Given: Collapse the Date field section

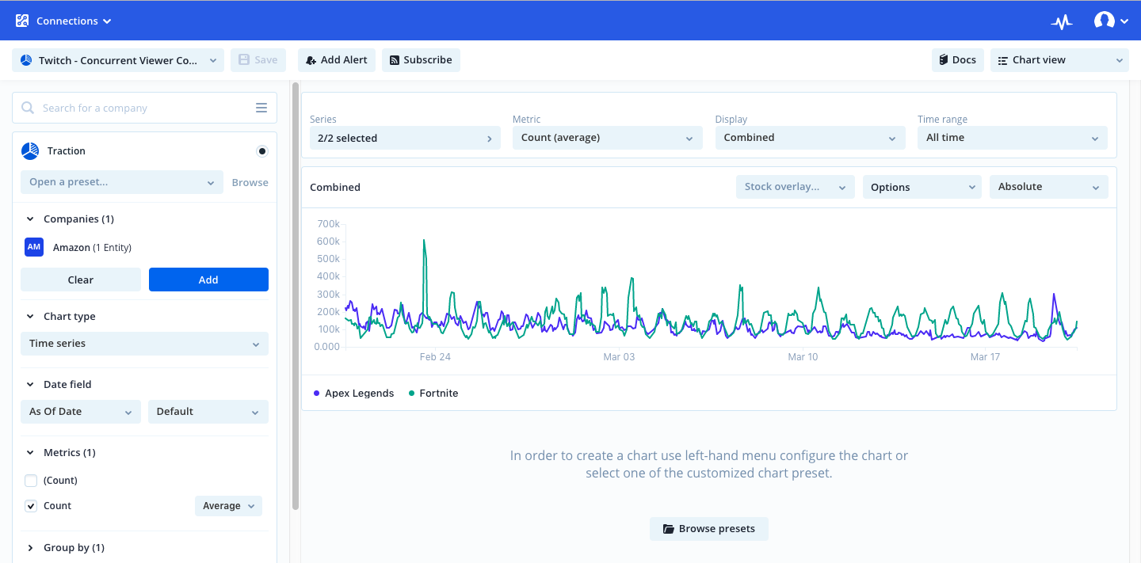Looking at the screenshot, I should point(30,385).
